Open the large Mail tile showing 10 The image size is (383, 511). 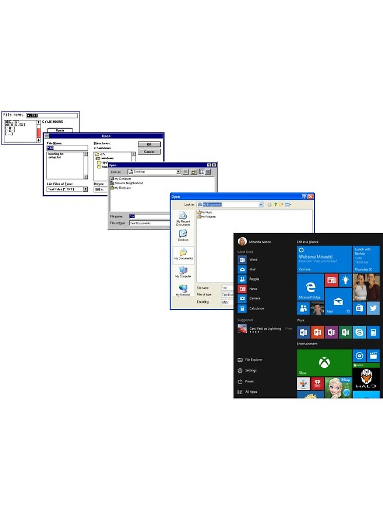click(338, 301)
